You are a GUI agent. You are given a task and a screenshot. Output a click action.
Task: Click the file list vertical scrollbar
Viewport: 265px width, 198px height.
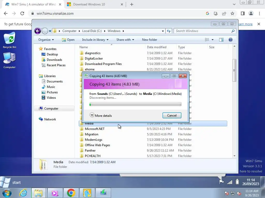click(234, 70)
